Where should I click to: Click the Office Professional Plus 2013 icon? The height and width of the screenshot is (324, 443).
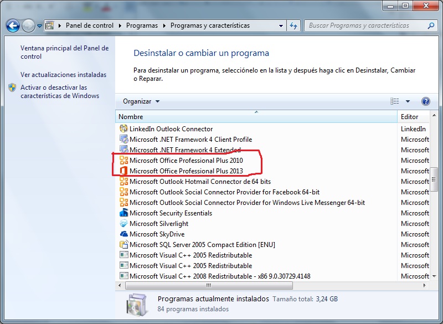pos(123,171)
